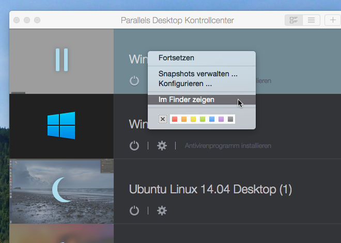Open Snapshots verwalten … from context menu

202,74
